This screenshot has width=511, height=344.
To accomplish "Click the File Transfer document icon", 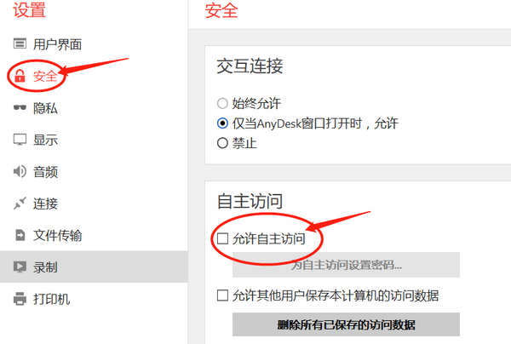I will (x=20, y=235).
